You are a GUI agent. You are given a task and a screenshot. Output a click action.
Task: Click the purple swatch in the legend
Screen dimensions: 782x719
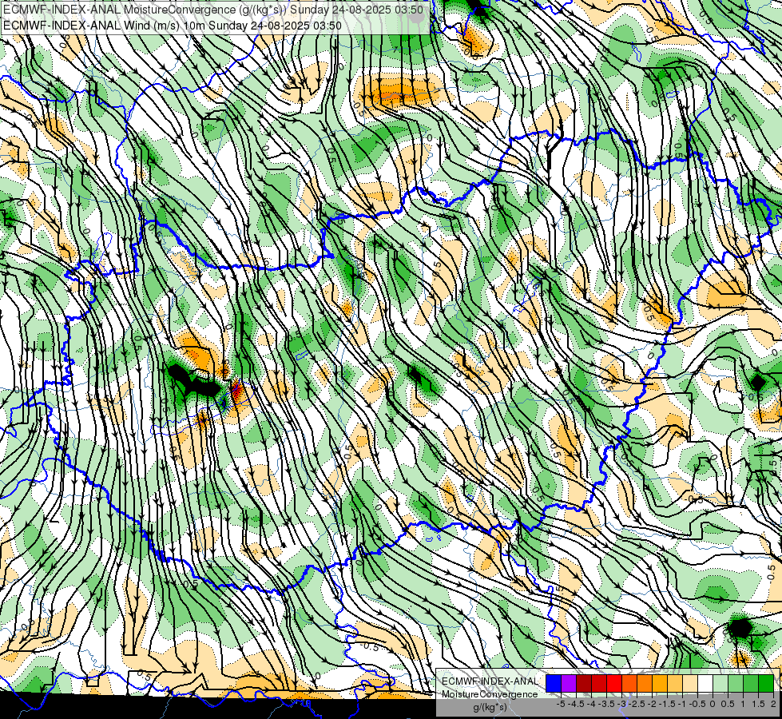click(569, 683)
